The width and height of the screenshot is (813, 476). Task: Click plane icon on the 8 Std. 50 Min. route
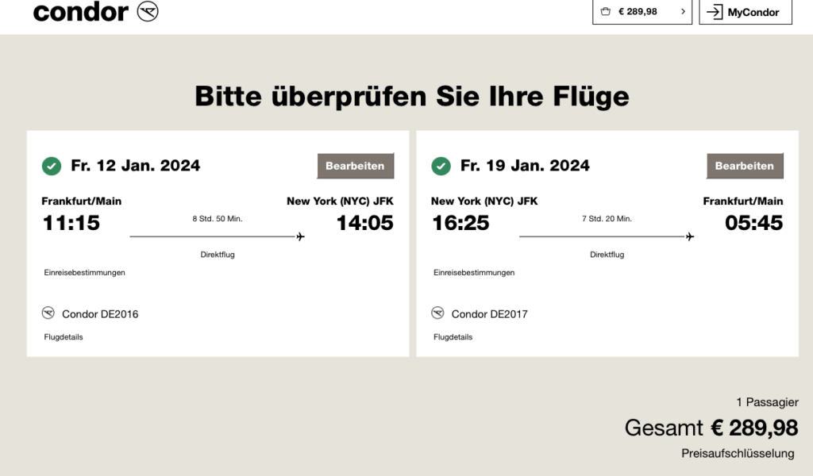300,236
